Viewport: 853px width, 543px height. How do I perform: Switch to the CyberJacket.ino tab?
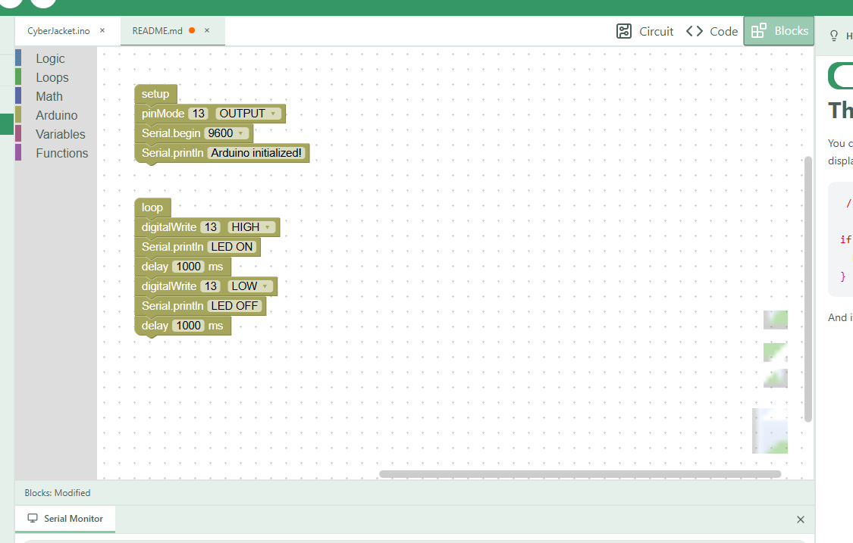(x=58, y=31)
